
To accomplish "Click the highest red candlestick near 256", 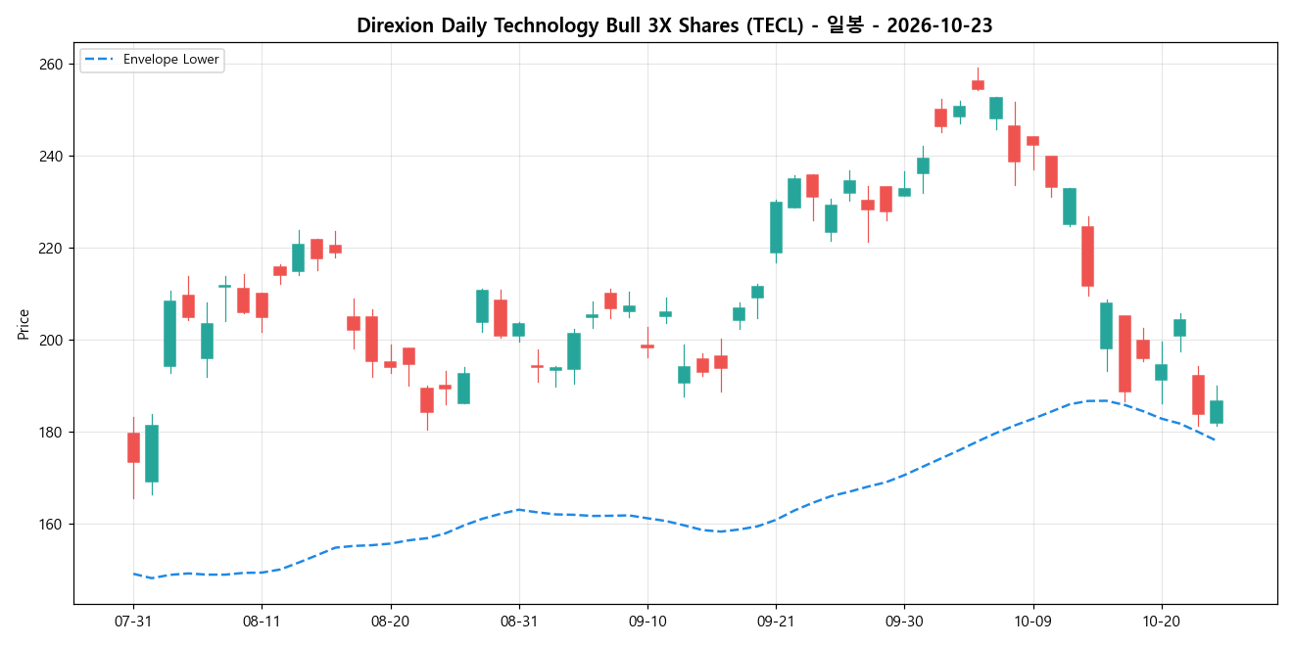I will (978, 85).
